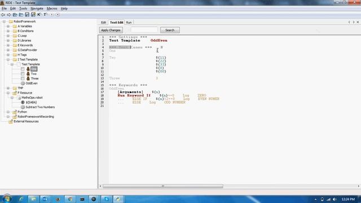The width and height of the screenshot is (361, 203).
Task: Switch to the Run tab
Action: pos(129,23)
